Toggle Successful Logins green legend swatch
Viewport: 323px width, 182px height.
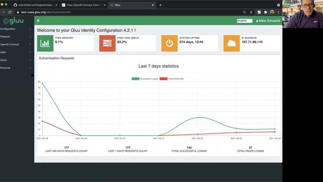136,79
